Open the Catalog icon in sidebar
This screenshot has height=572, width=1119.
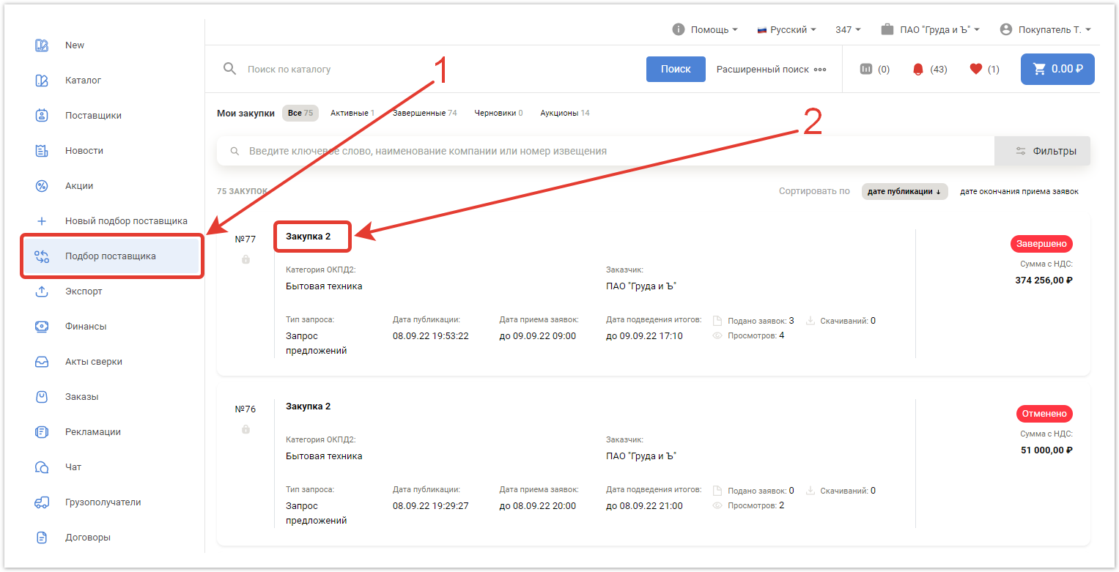click(x=42, y=81)
